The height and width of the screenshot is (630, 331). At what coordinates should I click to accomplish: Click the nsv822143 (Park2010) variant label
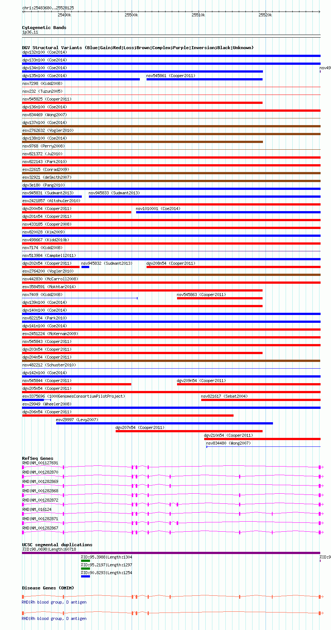click(x=45, y=162)
